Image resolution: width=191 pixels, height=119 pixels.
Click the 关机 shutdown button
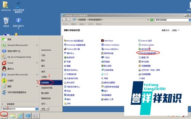43,109
